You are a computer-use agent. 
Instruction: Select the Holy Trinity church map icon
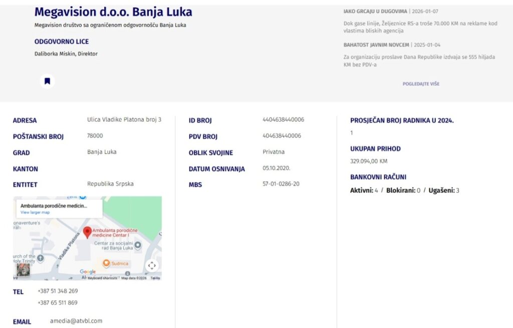(41, 258)
